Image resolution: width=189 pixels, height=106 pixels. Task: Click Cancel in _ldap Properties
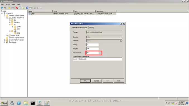pyautogui.click(x=96, y=81)
